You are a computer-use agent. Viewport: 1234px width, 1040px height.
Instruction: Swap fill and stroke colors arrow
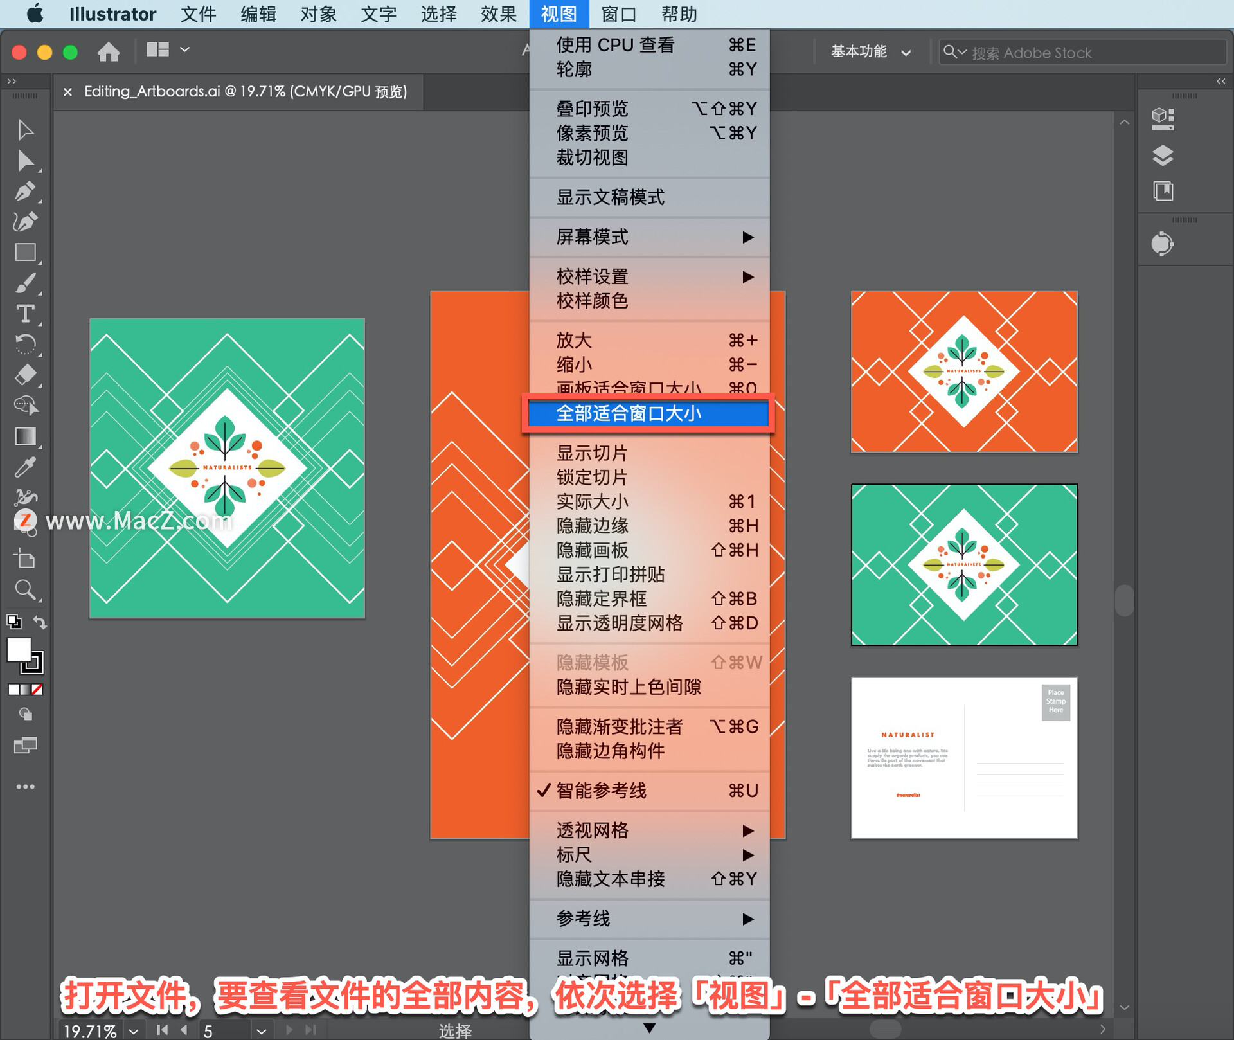(x=40, y=622)
